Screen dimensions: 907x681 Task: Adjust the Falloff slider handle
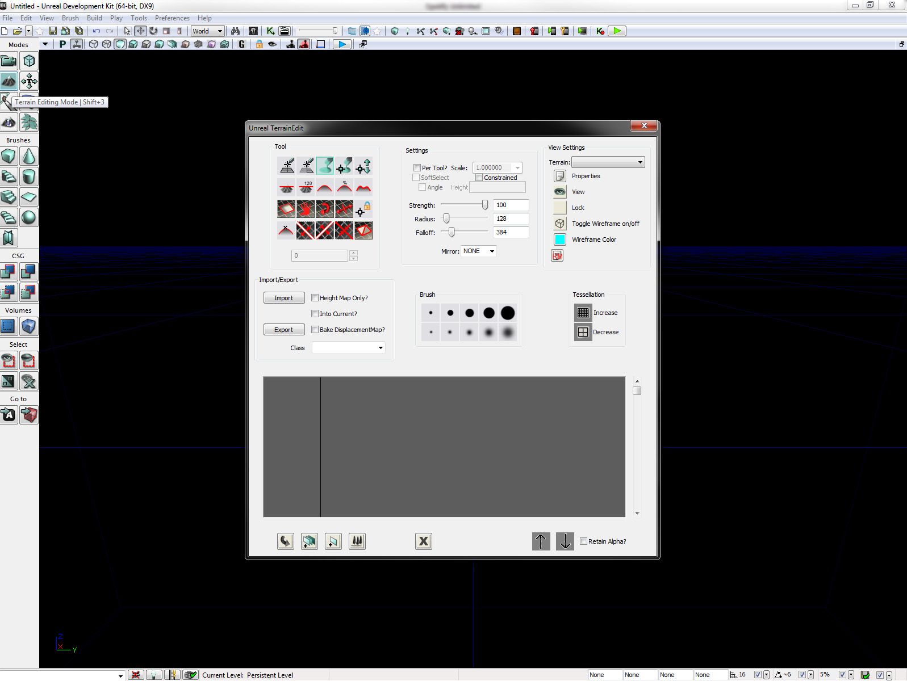pyautogui.click(x=452, y=232)
